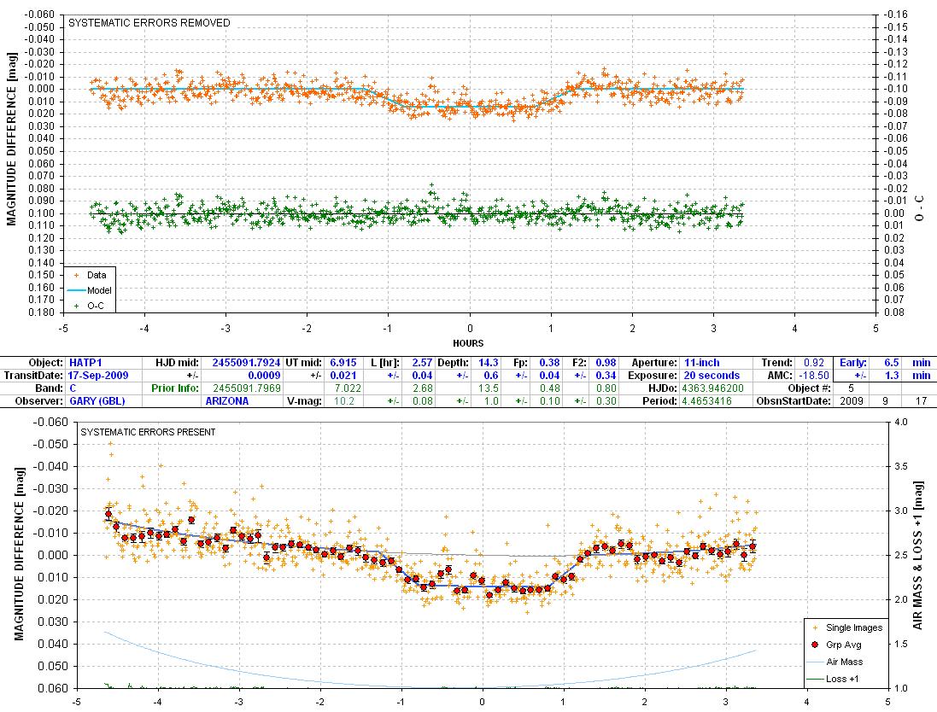Click the Fp value "0.38"

[x=550, y=363]
